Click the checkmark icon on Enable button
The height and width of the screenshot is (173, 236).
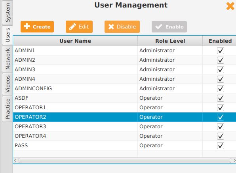pos(159,27)
